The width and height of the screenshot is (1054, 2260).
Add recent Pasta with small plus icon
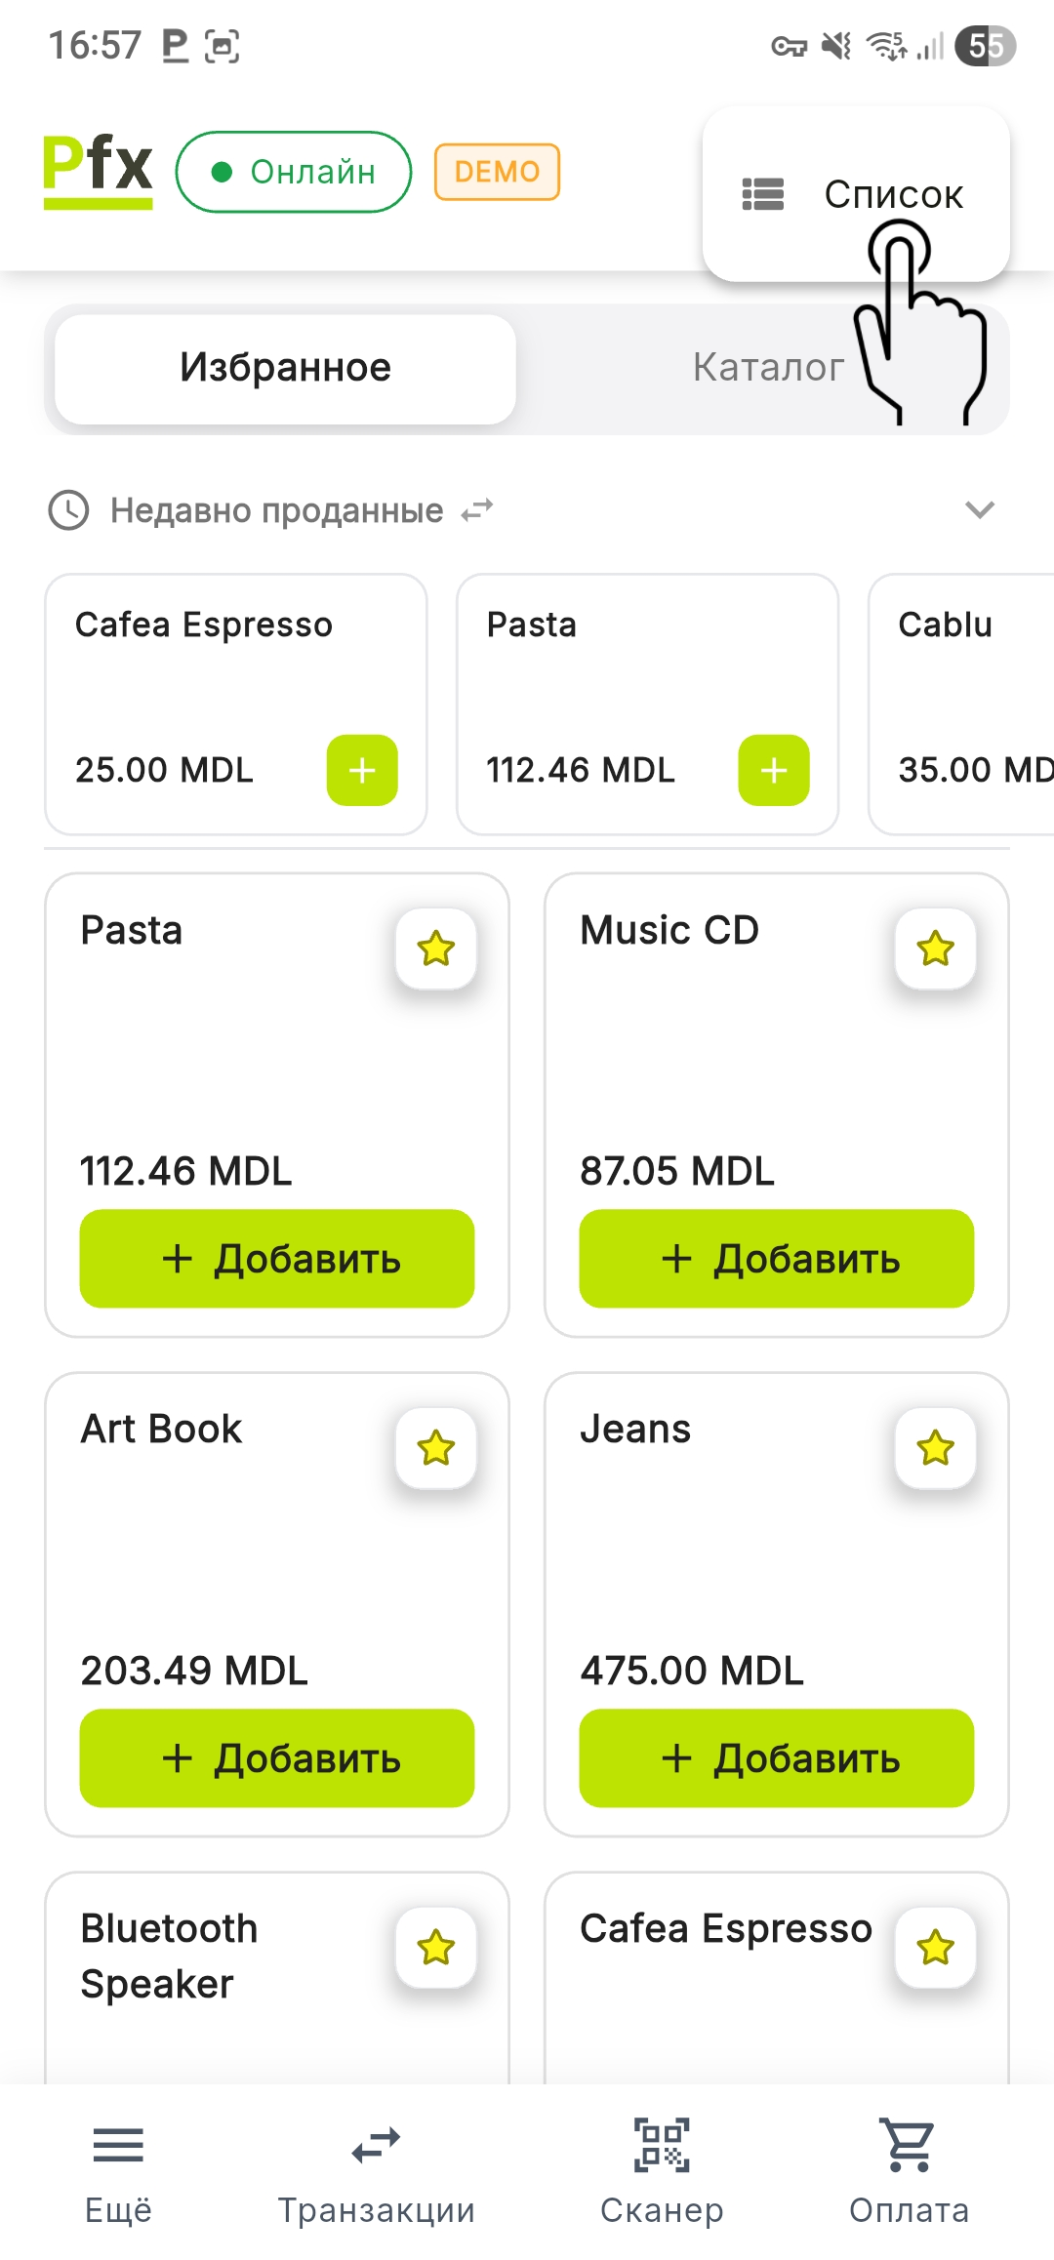(774, 771)
